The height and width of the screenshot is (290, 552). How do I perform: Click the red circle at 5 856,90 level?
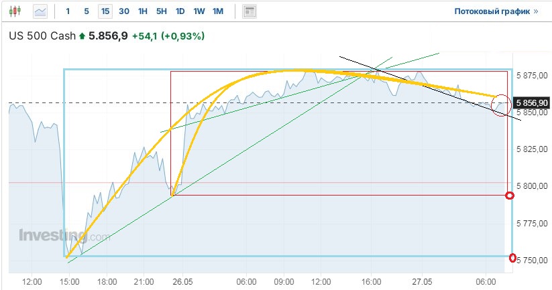click(x=500, y=104)
